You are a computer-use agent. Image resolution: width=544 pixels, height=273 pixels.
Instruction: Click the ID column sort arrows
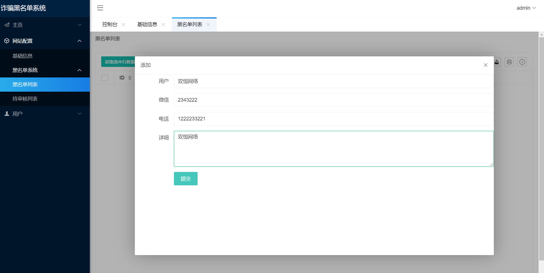pyautogui.click(x=130, y=78)
